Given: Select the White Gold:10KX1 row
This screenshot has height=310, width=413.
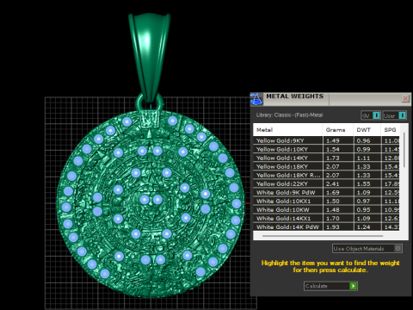Looking at the screenshot, I should click(x=326, y=201).
